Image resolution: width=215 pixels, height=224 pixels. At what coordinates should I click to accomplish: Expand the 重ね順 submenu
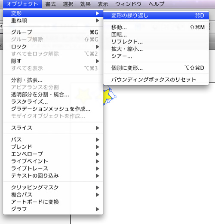coord(53,21)
